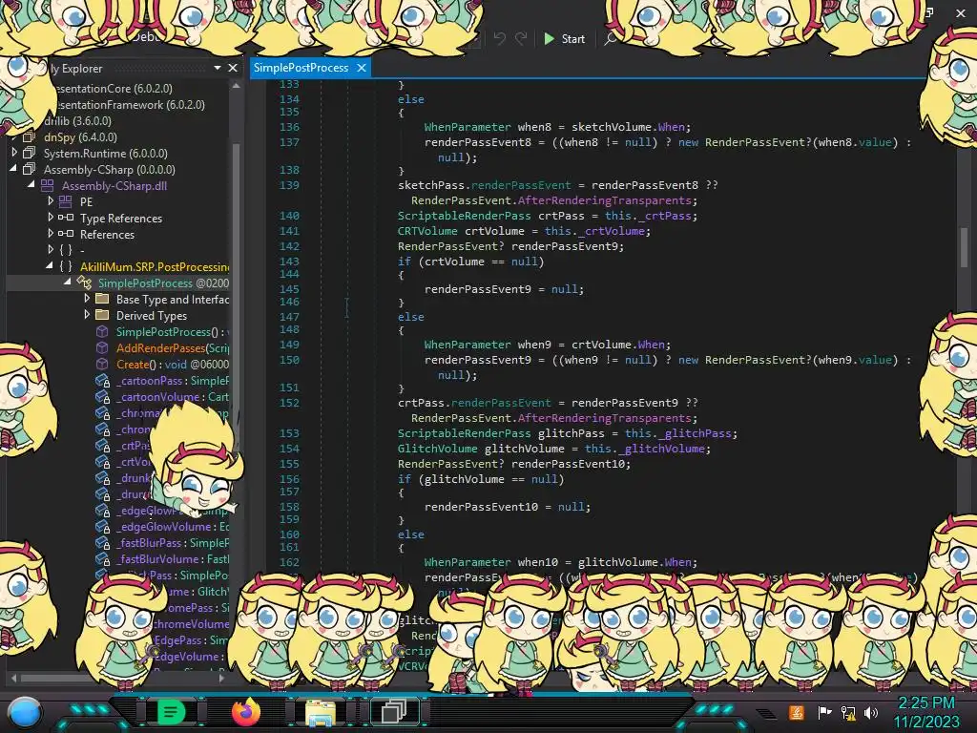Click the _edgeGlowVolume field icon
The width and height of the screenshot is (977, 733).
coord(102,527)
